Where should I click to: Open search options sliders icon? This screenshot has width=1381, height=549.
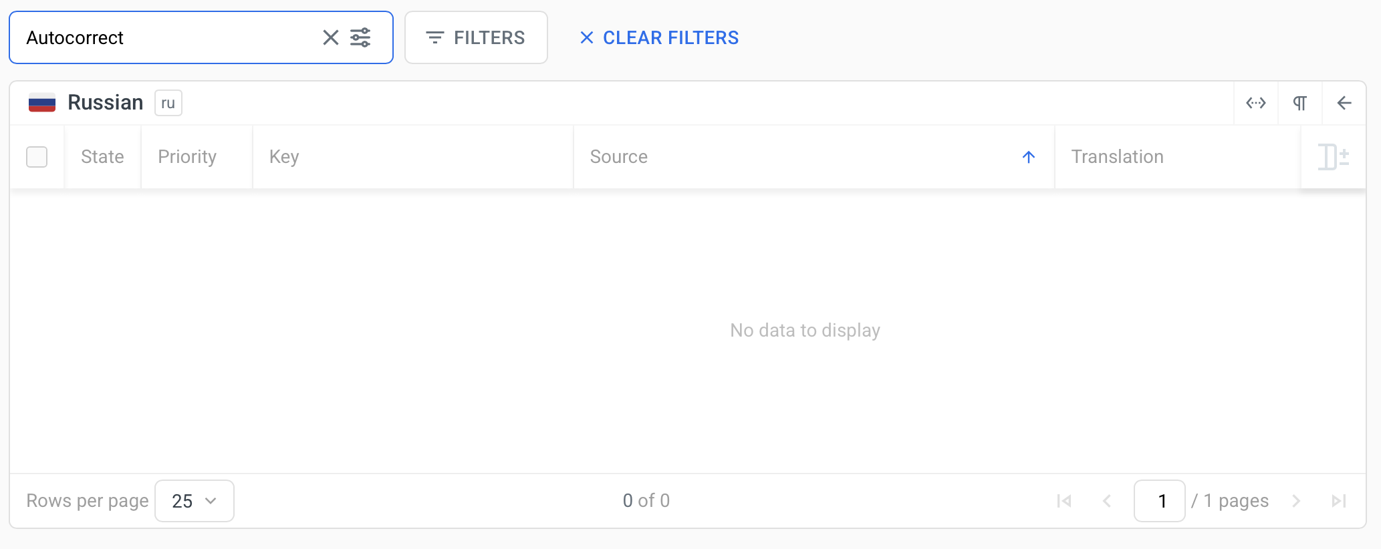click(x=360, y=37)
